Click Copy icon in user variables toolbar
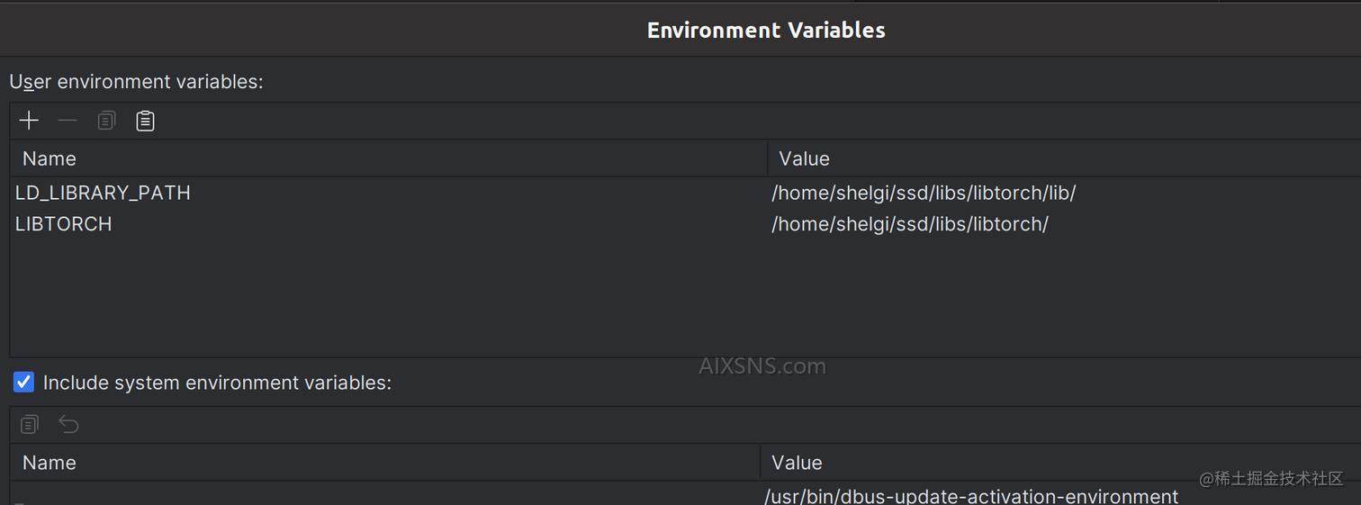 [x=106, y=121]
